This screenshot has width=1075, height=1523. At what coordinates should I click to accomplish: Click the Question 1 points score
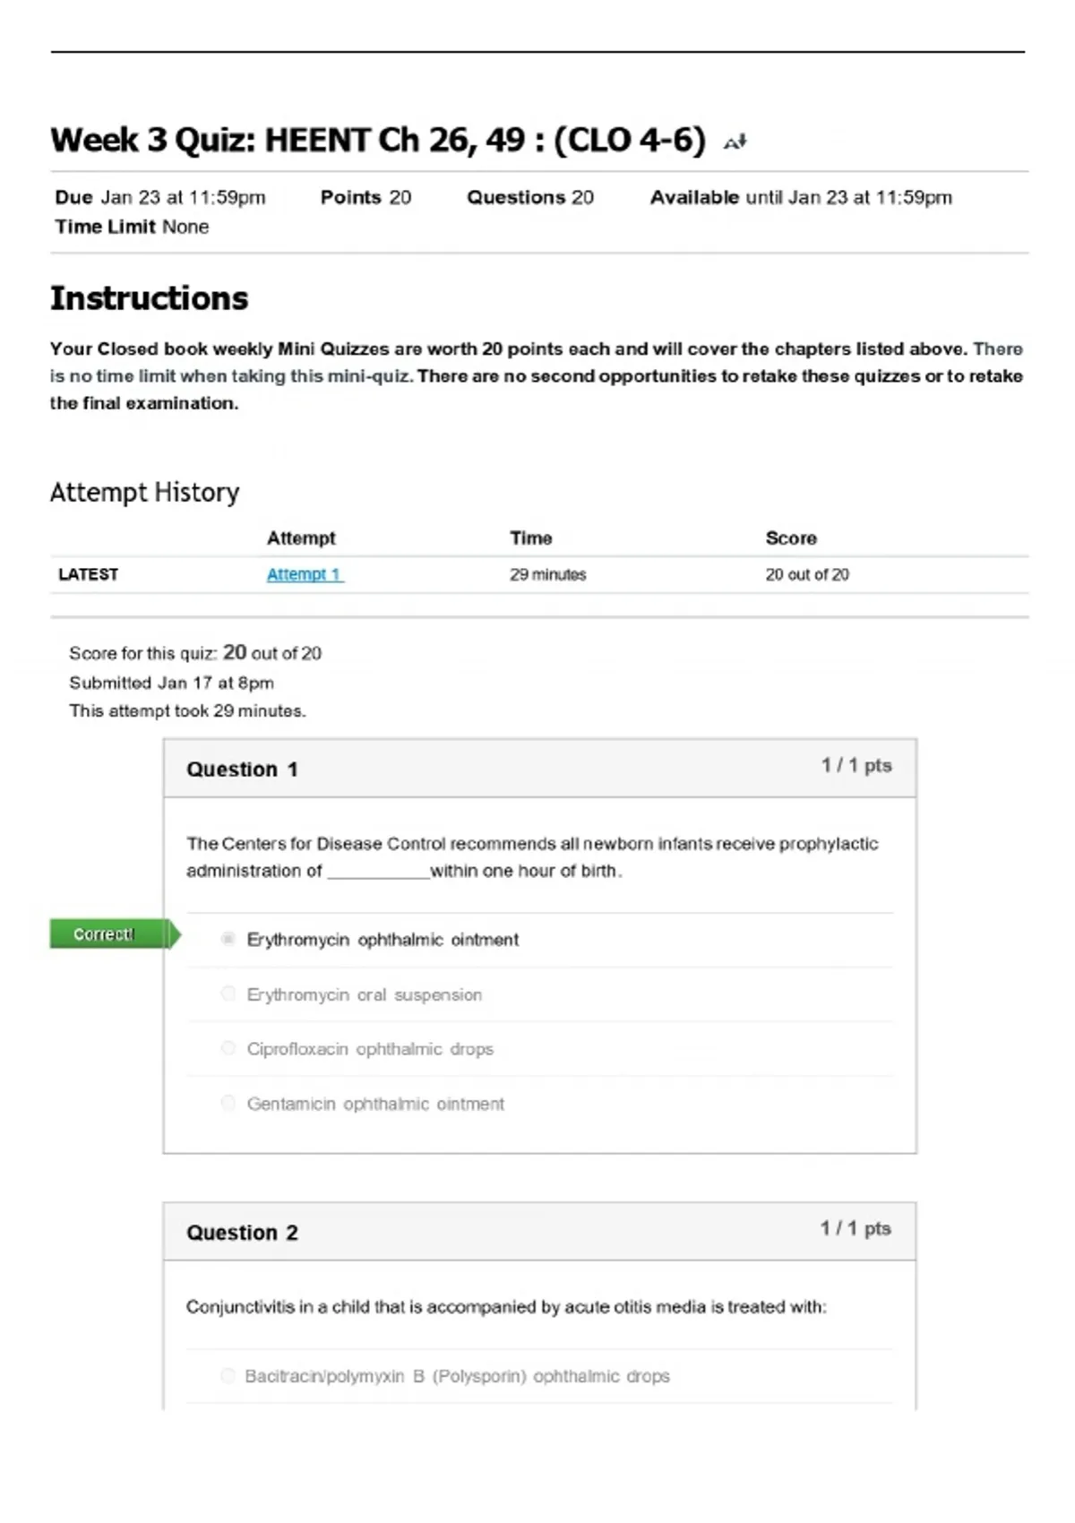(x=856, y=766)
